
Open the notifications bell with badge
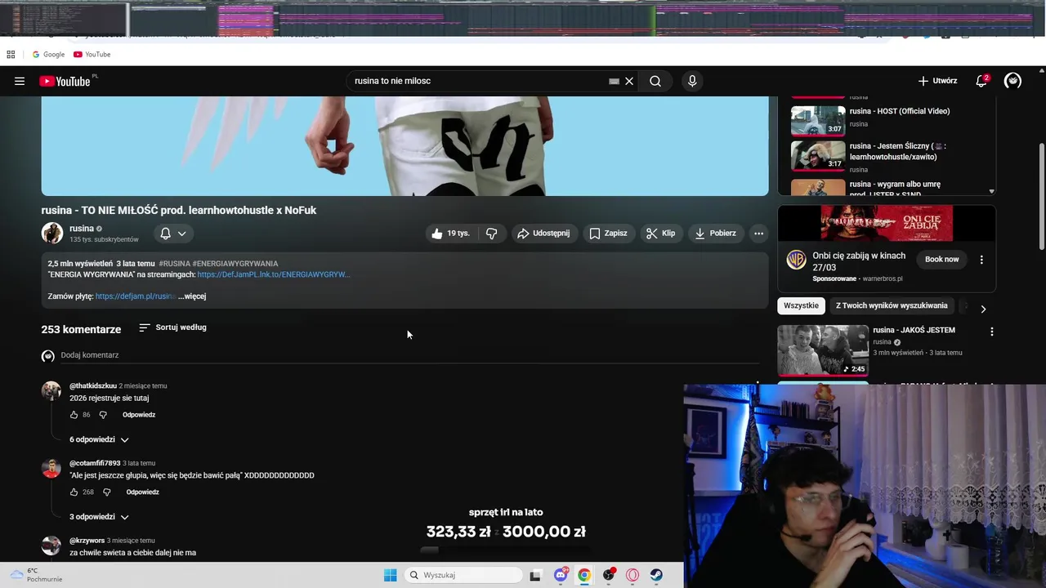coord(981,81)
